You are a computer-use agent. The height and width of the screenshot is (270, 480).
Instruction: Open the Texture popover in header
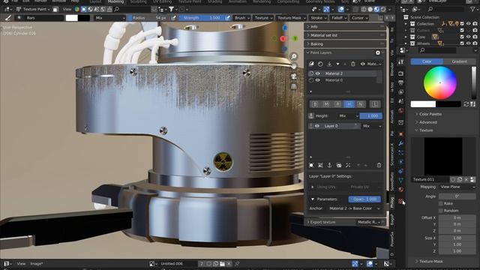point(263,18)
